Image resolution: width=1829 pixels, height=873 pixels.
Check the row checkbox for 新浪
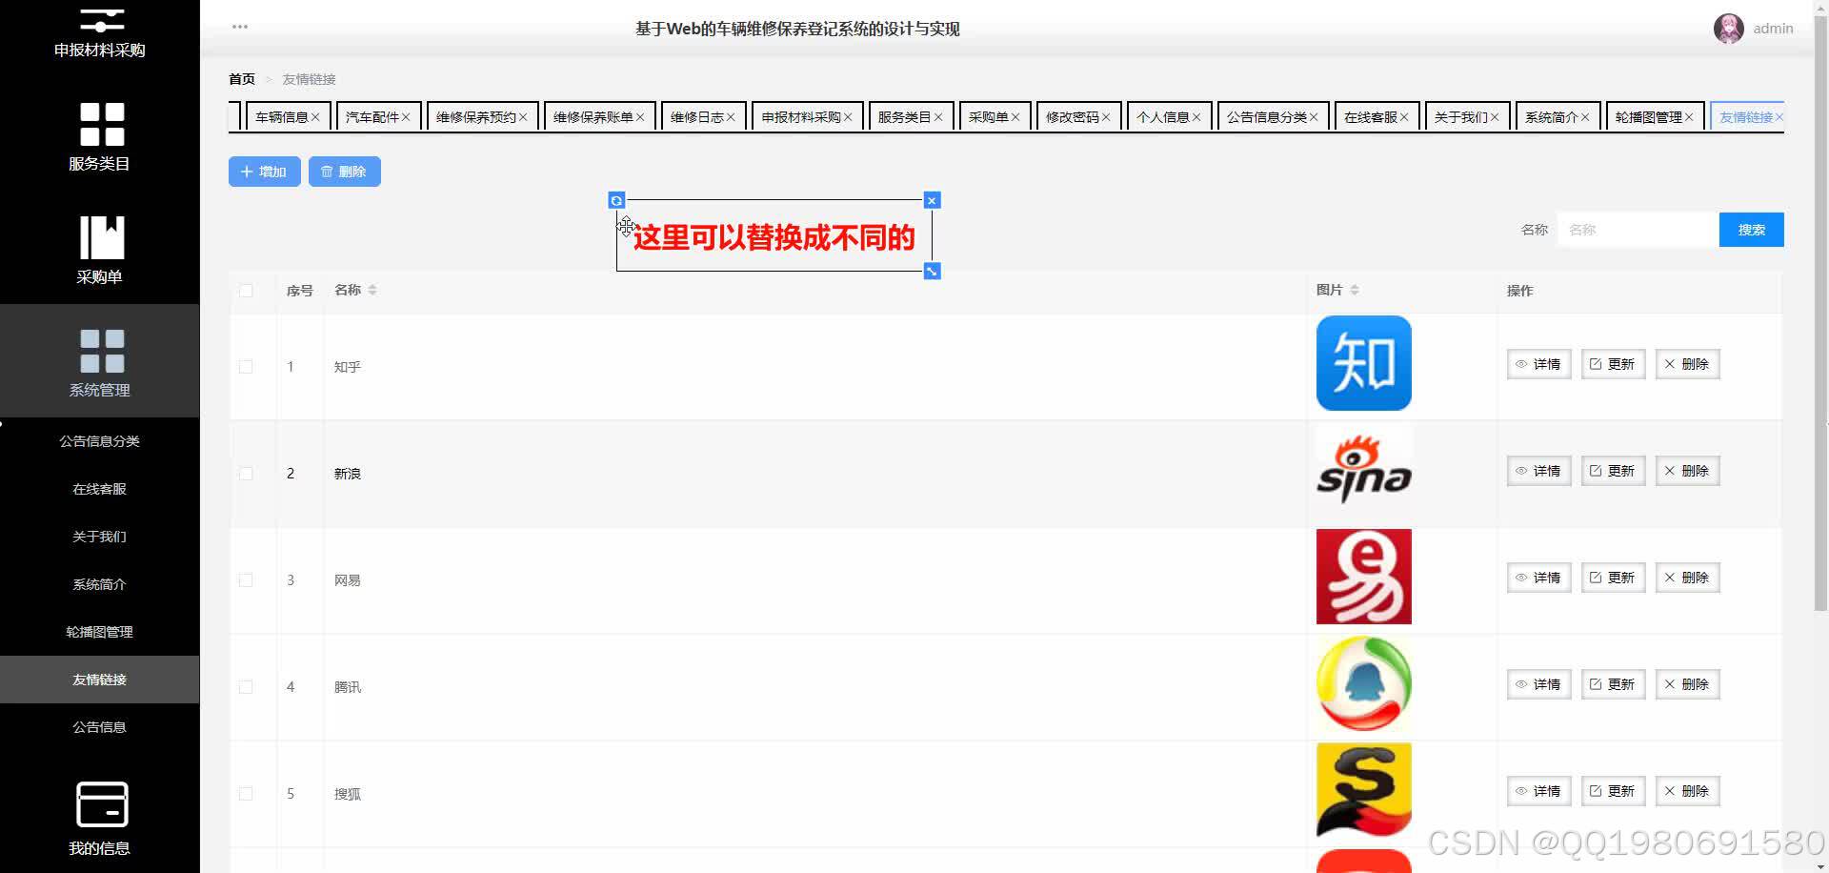pyautogui.click(x=246, y=474)
